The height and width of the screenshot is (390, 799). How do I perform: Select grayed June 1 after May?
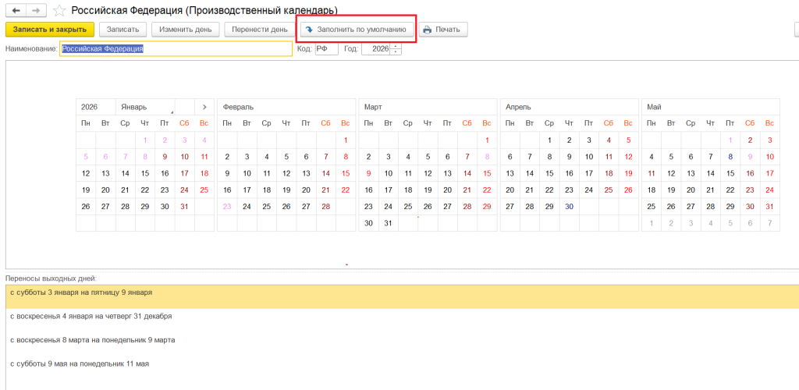[x=652, y=223]
